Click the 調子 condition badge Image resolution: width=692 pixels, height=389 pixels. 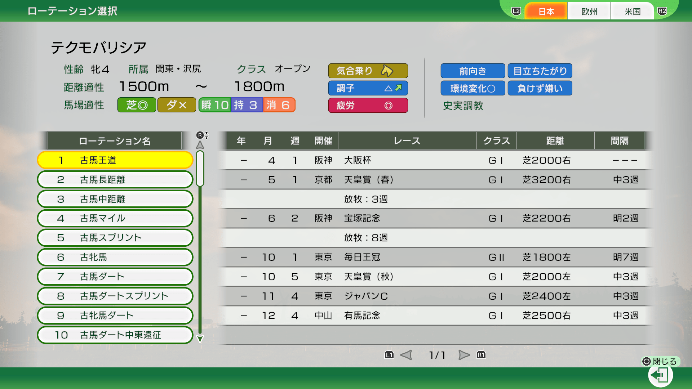368,88
